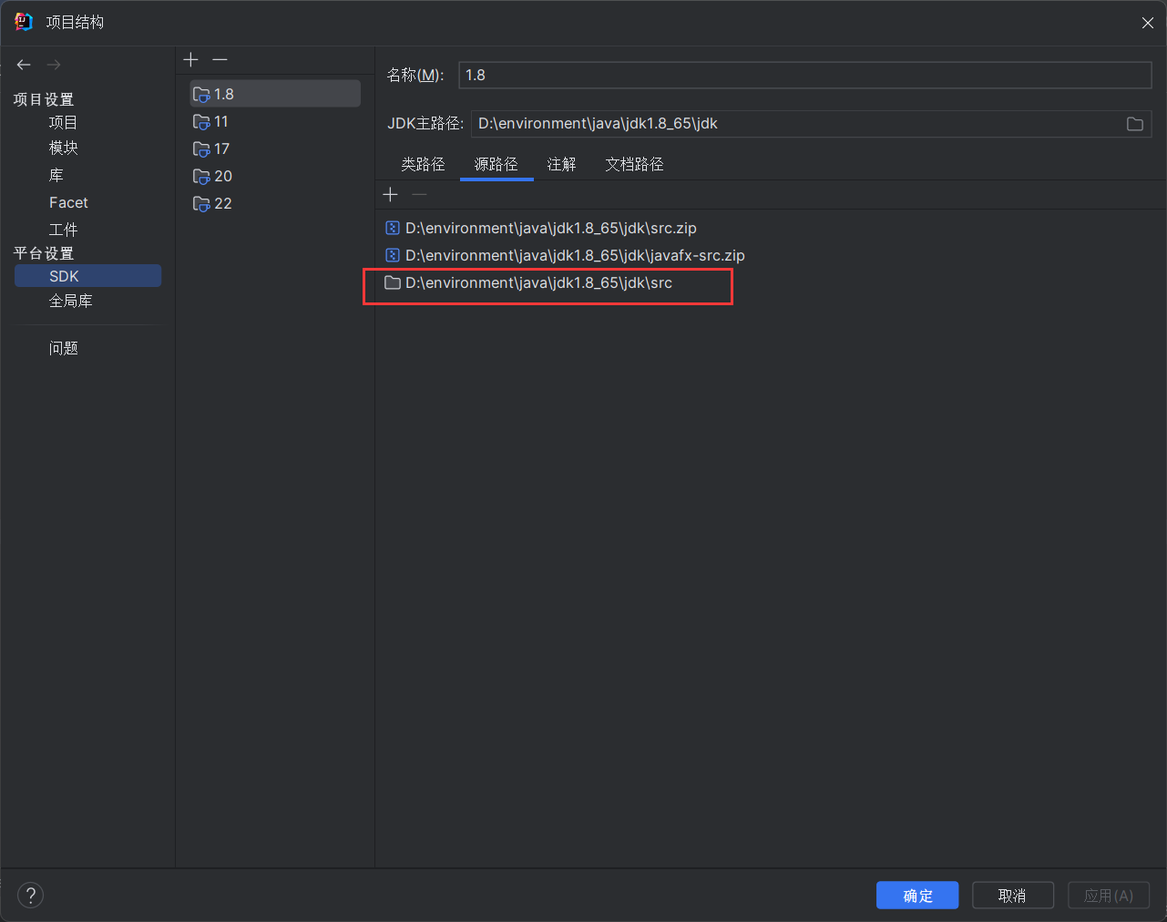Select SDK under platform settings
The width and height of the screenshot is (1167, 922).
point(87,276)
